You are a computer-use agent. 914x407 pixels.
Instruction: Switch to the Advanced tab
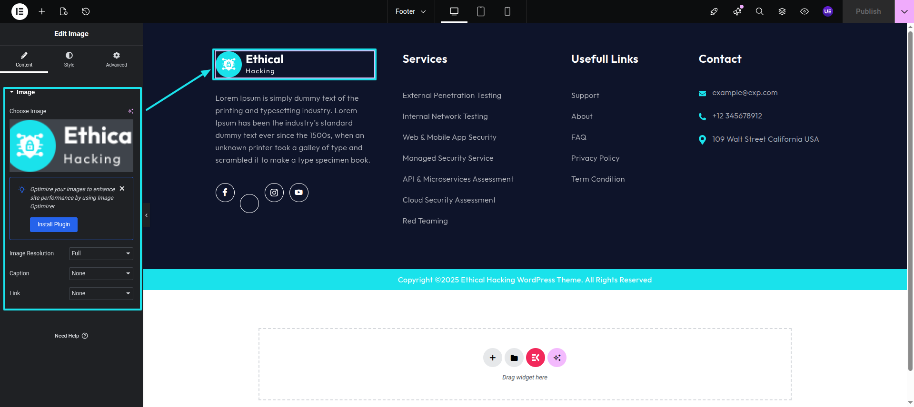116,59
